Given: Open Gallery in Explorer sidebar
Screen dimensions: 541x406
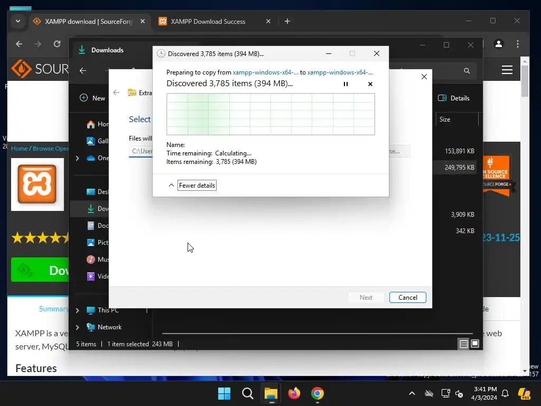Looking at the screenshot, I should [98, 141].
